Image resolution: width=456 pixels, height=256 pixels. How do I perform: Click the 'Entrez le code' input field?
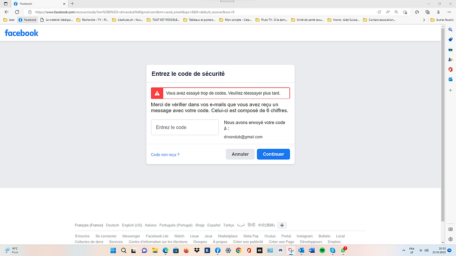[185, 127]
